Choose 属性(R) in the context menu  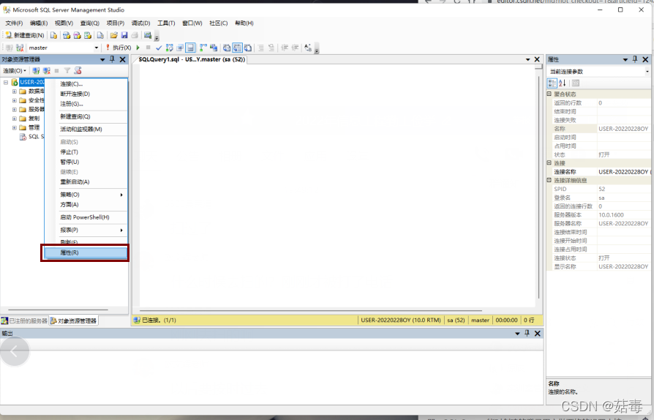86,252
